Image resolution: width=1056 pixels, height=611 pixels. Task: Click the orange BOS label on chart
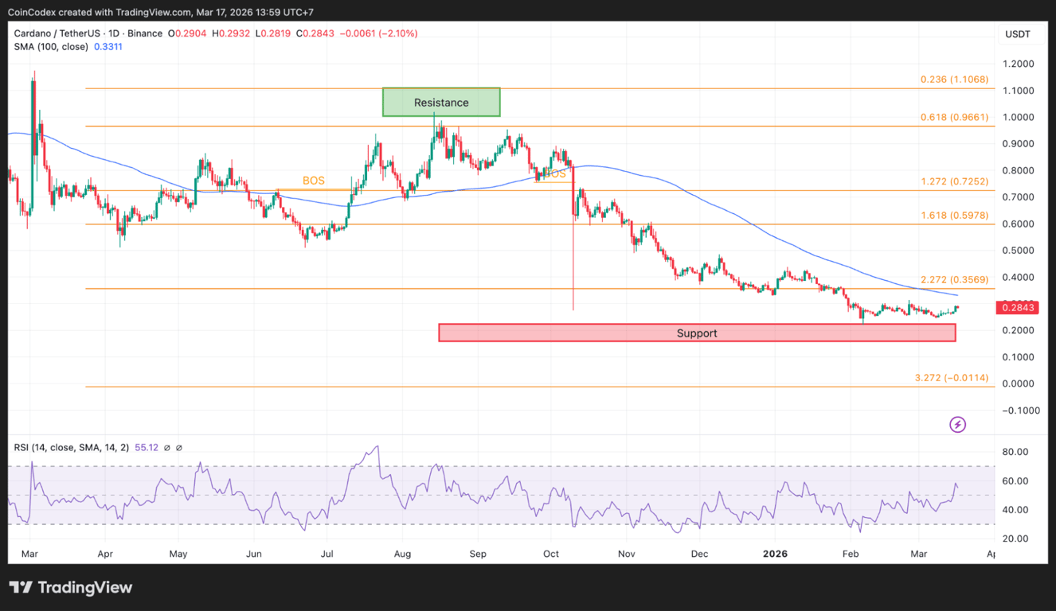pyautogui.click(x=313, y=181)
